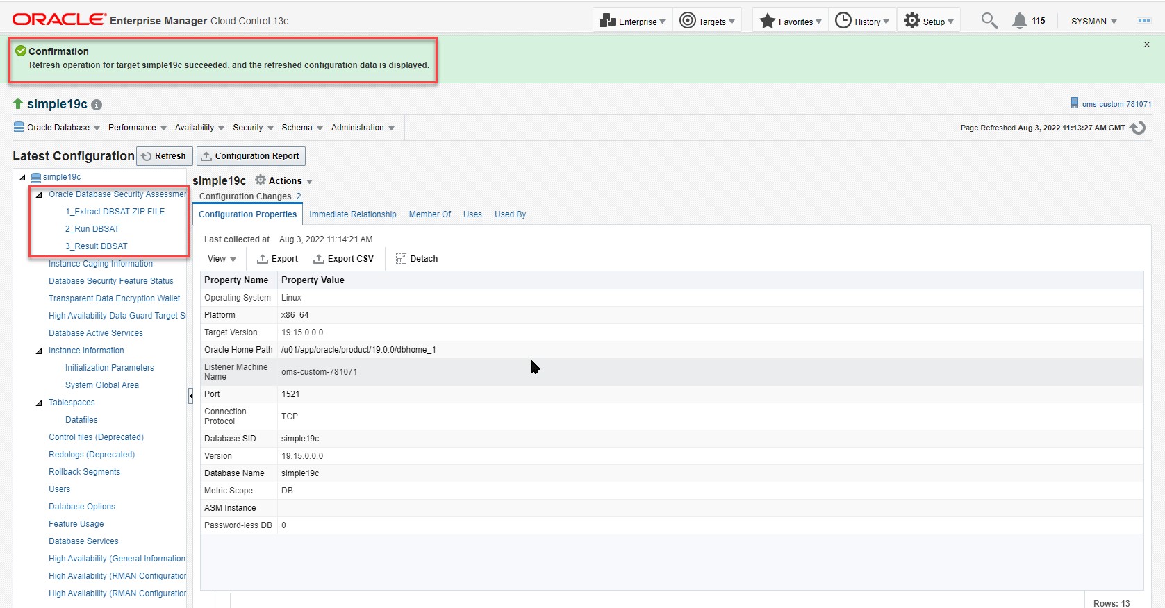Select System Global Area tree item

[102, 385]
